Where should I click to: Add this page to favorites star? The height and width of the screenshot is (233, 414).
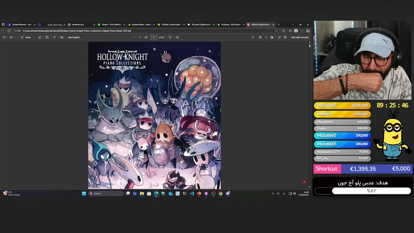click(277, 31)
